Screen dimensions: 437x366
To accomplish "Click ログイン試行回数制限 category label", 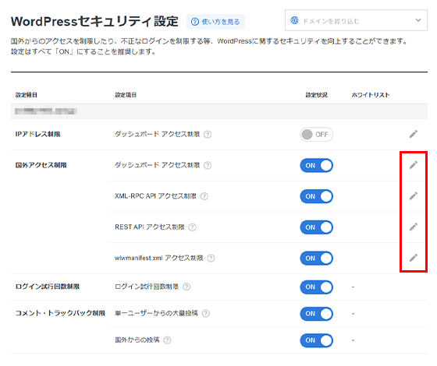I will [48, 287].
